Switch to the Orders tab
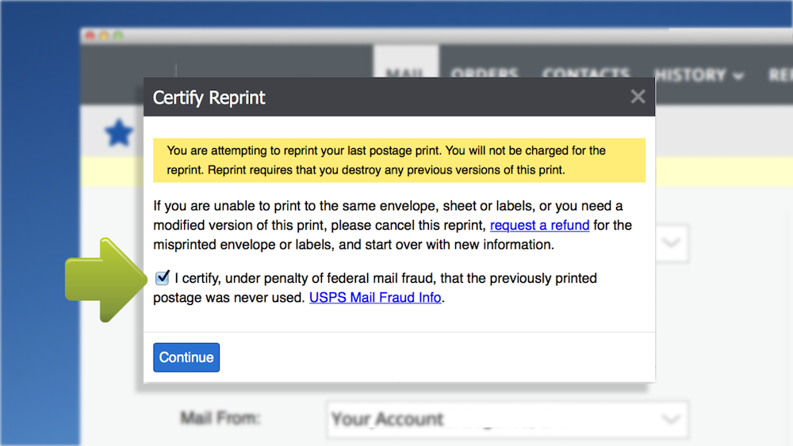The width and height of the screenshot is (793, 446). coord(484,74)
